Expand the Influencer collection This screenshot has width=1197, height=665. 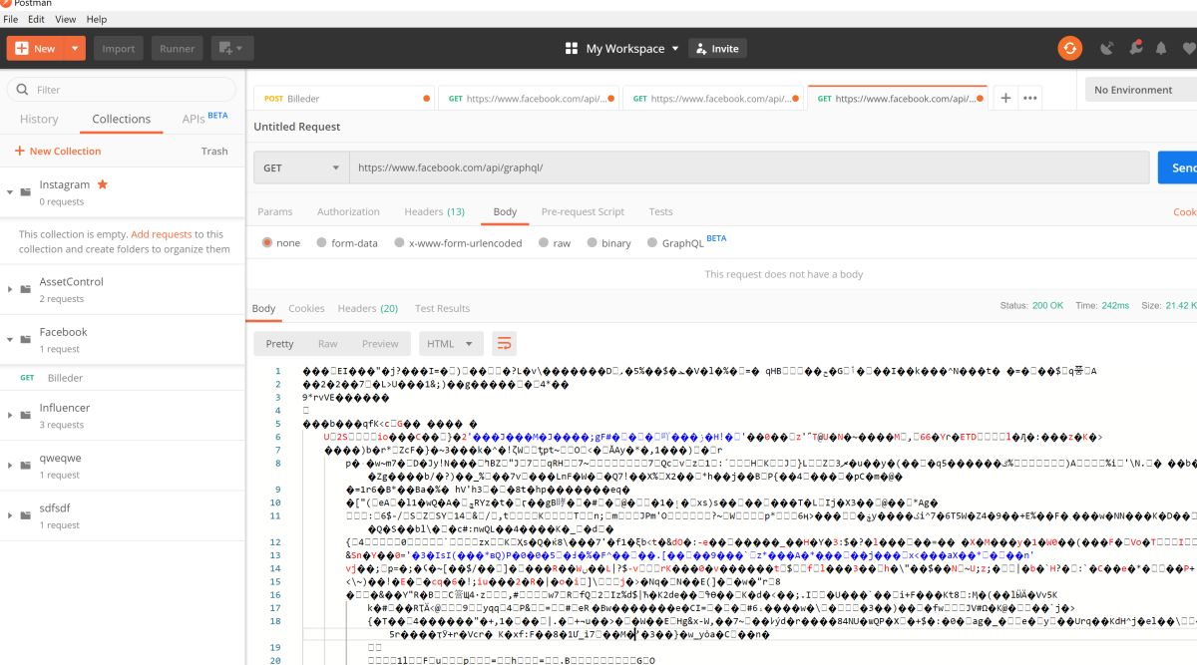pyautogui.click(x=10, y=416)
